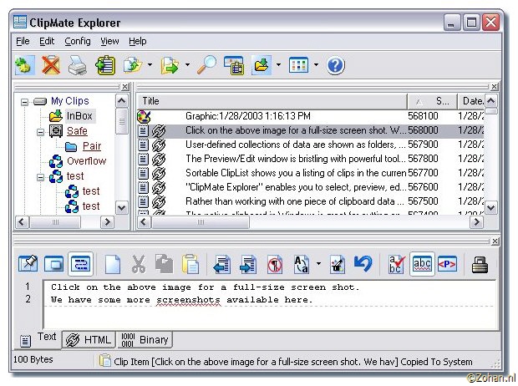Click the left-arrow outdent text icon
518x386 pixels.
(x=222, y=264)
